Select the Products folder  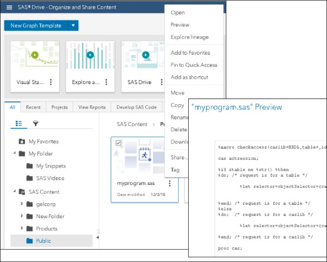[47, 229]
